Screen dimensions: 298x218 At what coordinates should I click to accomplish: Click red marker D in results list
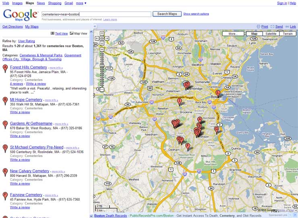click(5, 148)
